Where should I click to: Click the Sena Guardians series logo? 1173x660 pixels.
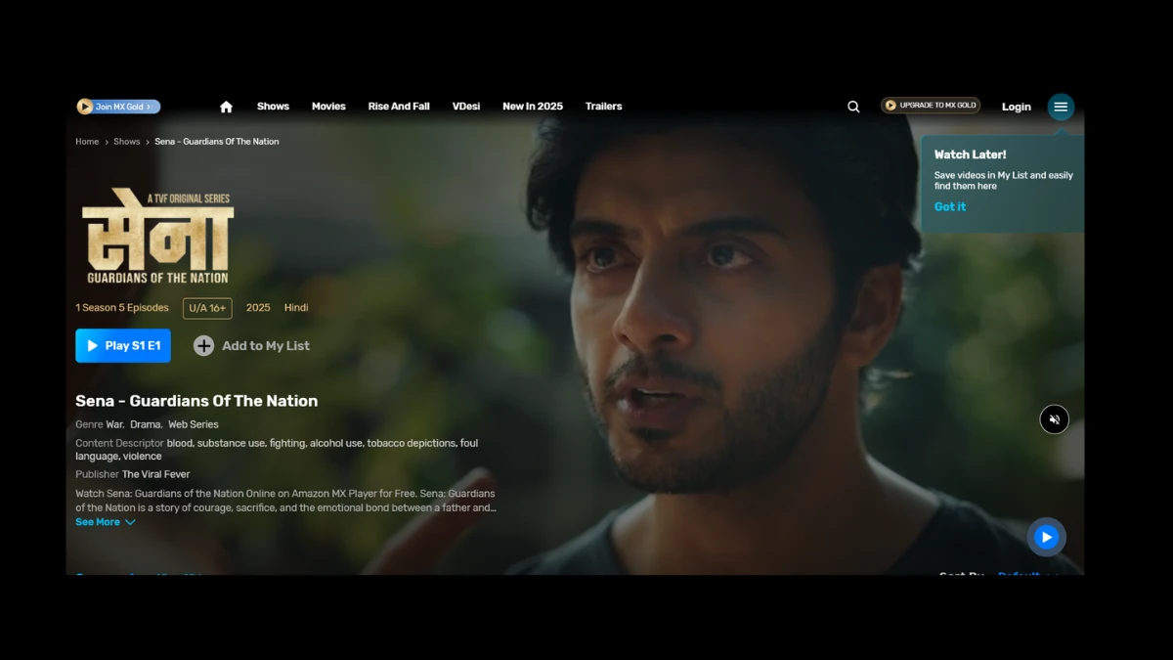click(156, 236)
